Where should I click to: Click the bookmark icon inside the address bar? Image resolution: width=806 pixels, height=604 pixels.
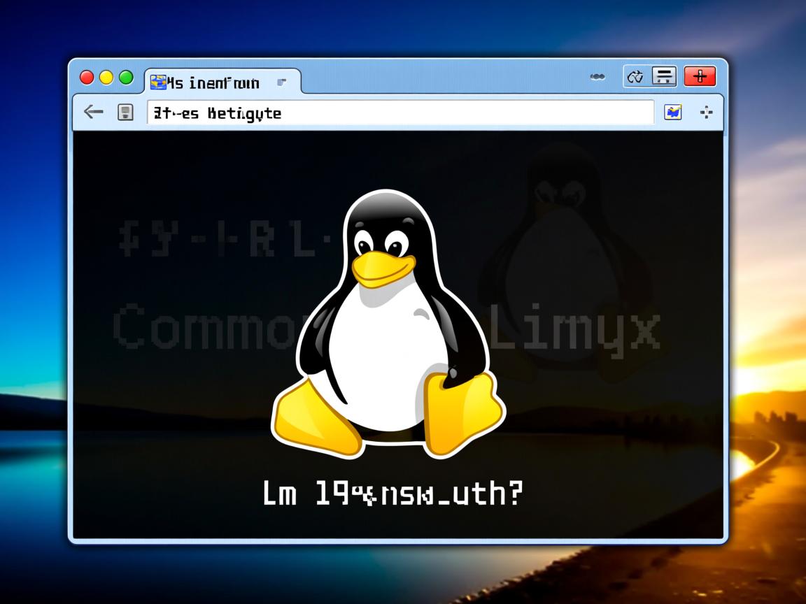(x=673, y=113)
